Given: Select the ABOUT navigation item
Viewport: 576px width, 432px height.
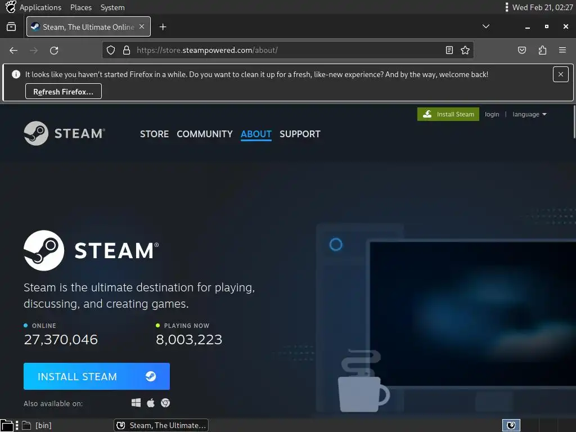Looking at the screenshot, I should coord(256,134).
